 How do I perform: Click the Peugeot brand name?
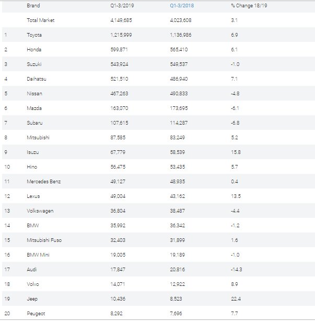tap(36, 313)
